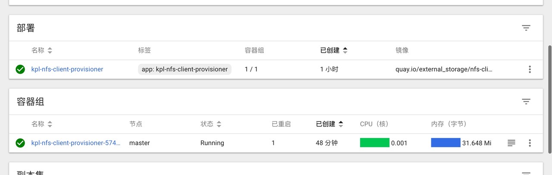552x175 pixels.
Task: Click the filter icon in 部署 card
Action: (x=526, y=28)
